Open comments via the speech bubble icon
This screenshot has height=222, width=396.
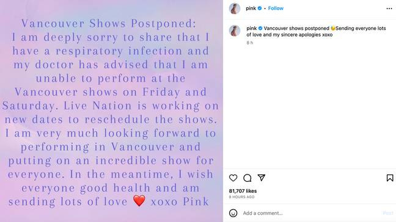[x=248, y=178]
